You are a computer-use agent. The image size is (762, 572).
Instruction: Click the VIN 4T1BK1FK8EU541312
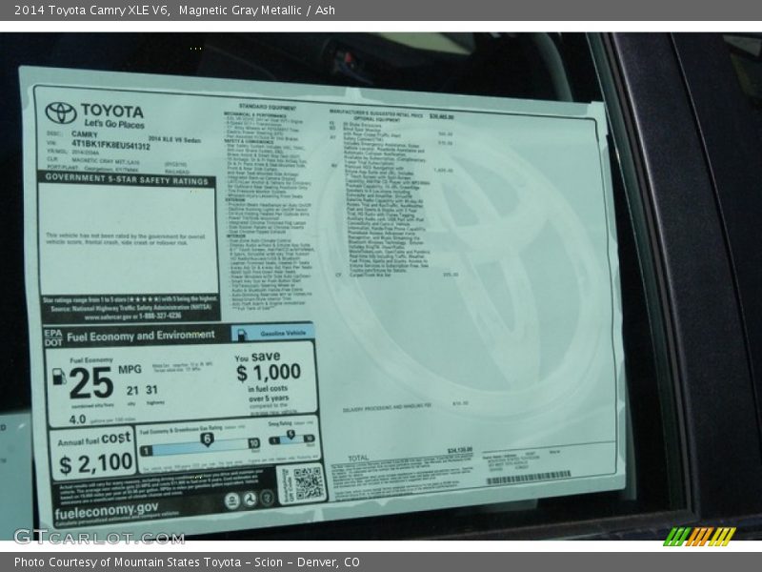pyautogui.click(x=110, y=145)
